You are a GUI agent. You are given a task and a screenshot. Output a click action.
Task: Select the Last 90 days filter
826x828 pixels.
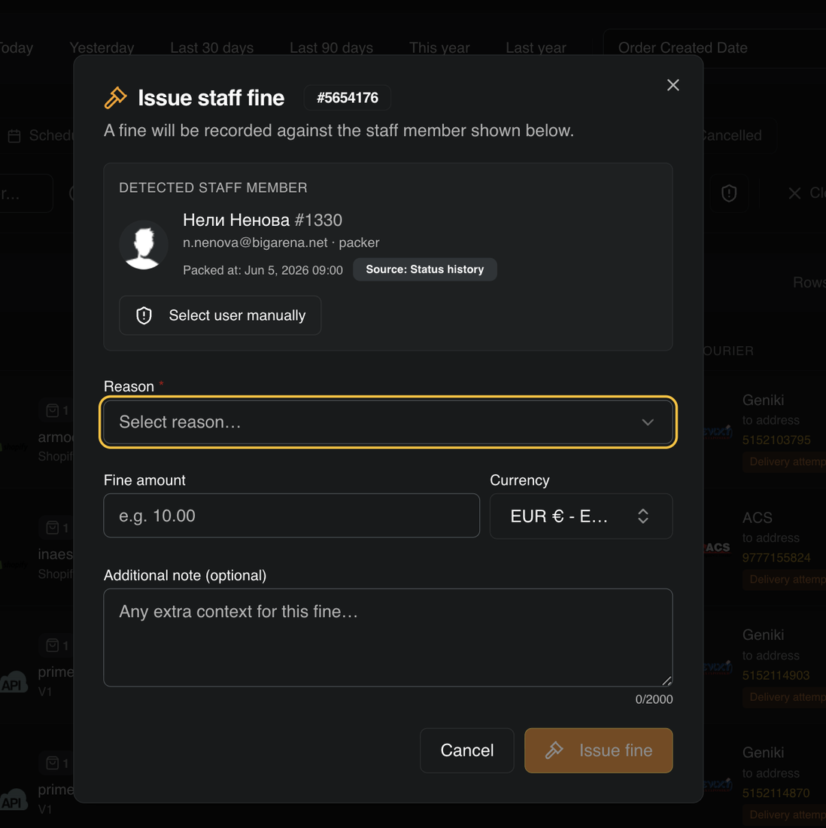tap(332, 47)
